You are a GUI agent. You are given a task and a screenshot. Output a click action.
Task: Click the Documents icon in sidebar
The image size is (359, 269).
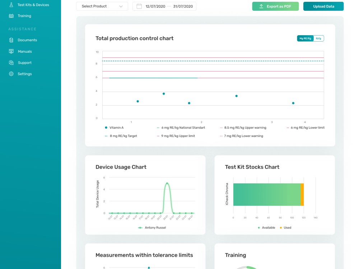pyautogui.click(x=11, y=40)
